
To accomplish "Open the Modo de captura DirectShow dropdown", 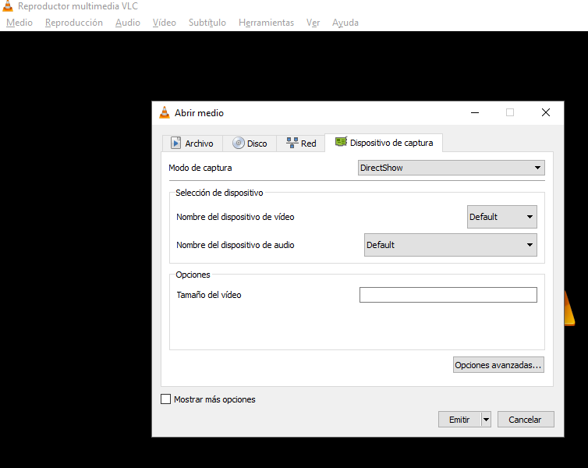I will [x=451, y=168].
